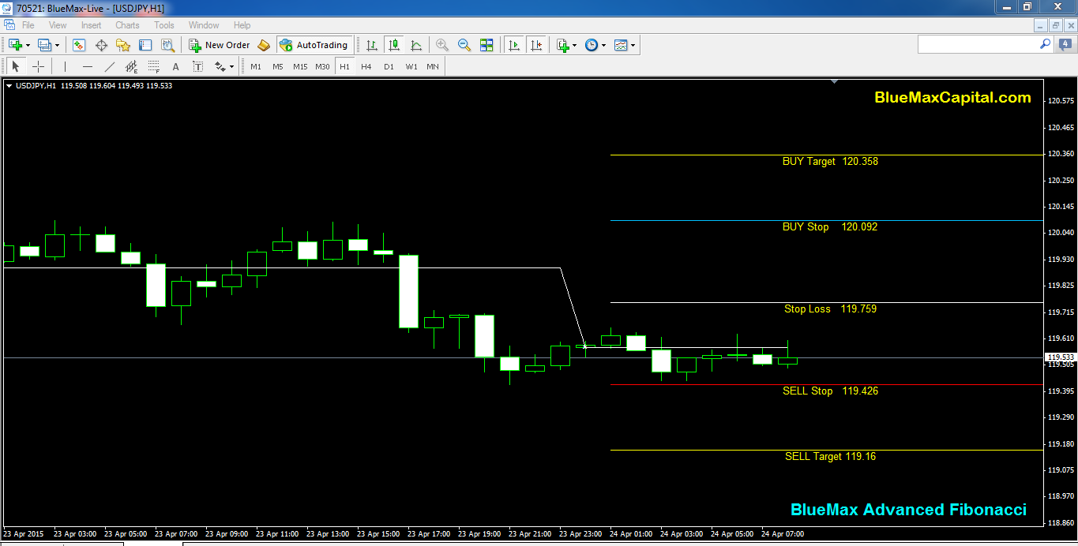This screenshot has height=546, width=1078.
Task: Switch to the M5 timeframe
Action: pyautogui.click(x=278, y=66)
